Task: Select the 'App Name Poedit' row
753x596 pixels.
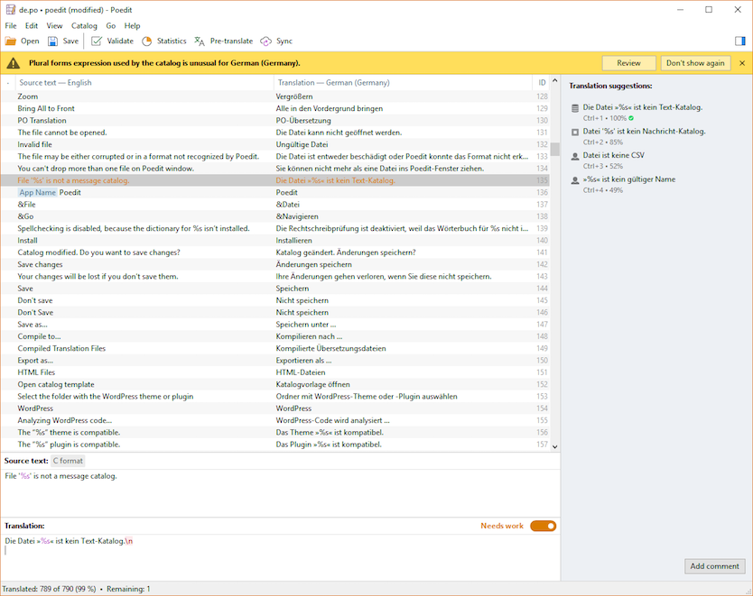Action: click(x=275, y=192)
